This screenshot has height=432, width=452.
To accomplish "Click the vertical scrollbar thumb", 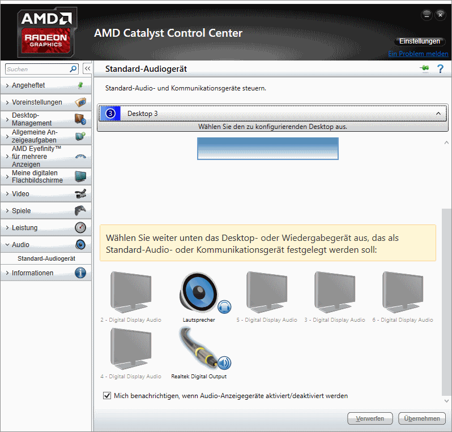I will tap(446, 301).
